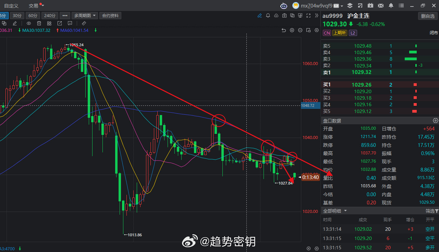Open the more timeframes ellipsis menu

click(64, 15)
